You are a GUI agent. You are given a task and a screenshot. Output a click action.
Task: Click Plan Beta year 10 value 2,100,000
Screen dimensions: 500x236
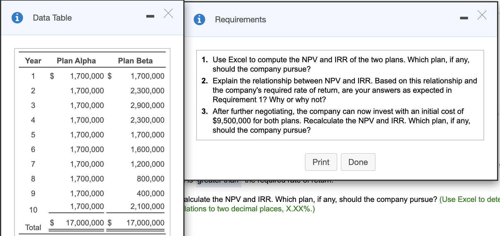pos(147,206)
